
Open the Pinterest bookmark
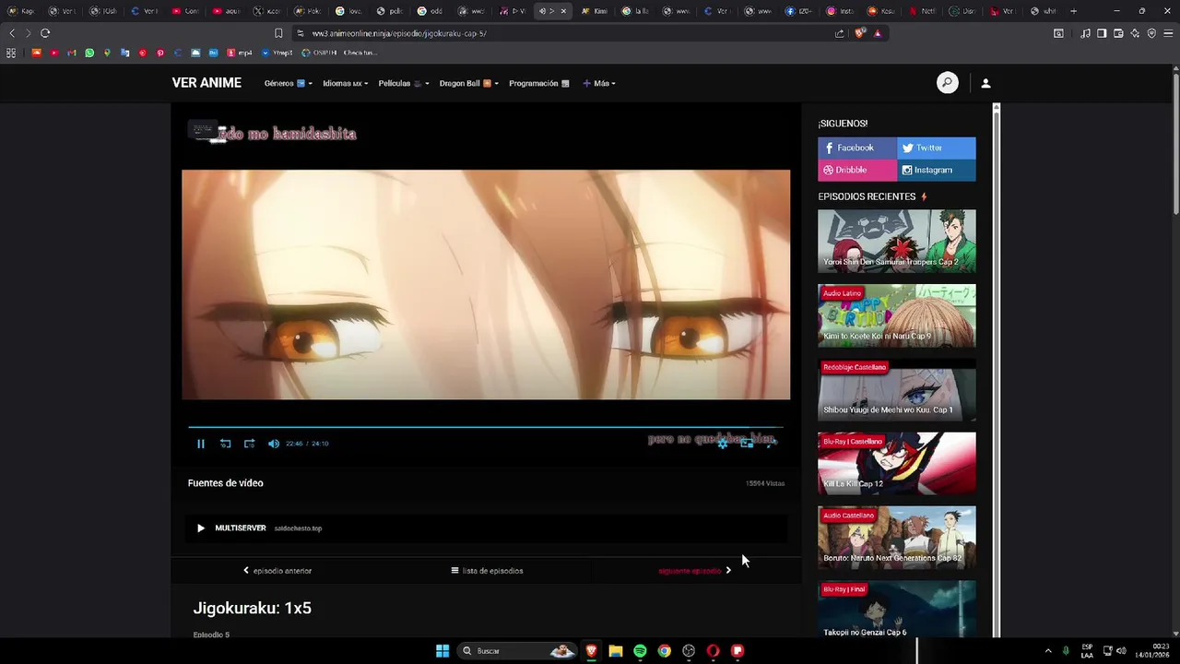click(160, 53)
